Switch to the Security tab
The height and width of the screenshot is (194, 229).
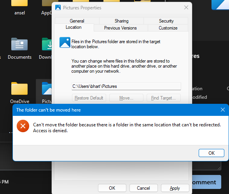[166, 21]
